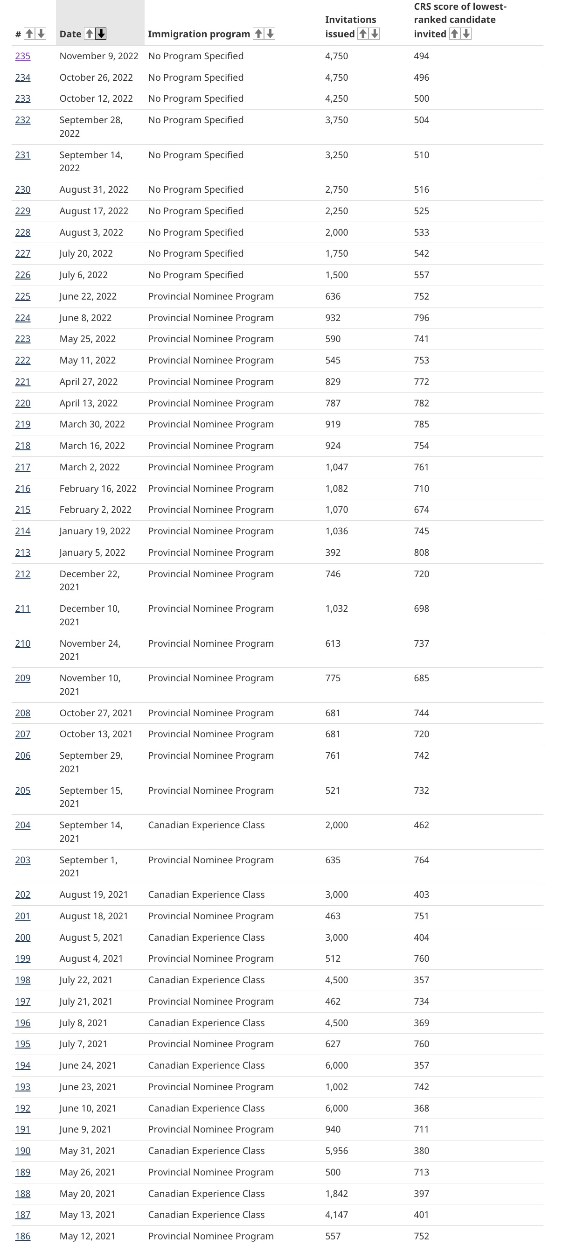Sort Immigration program column descending
563x1245 pixels.
pos(270,34)
